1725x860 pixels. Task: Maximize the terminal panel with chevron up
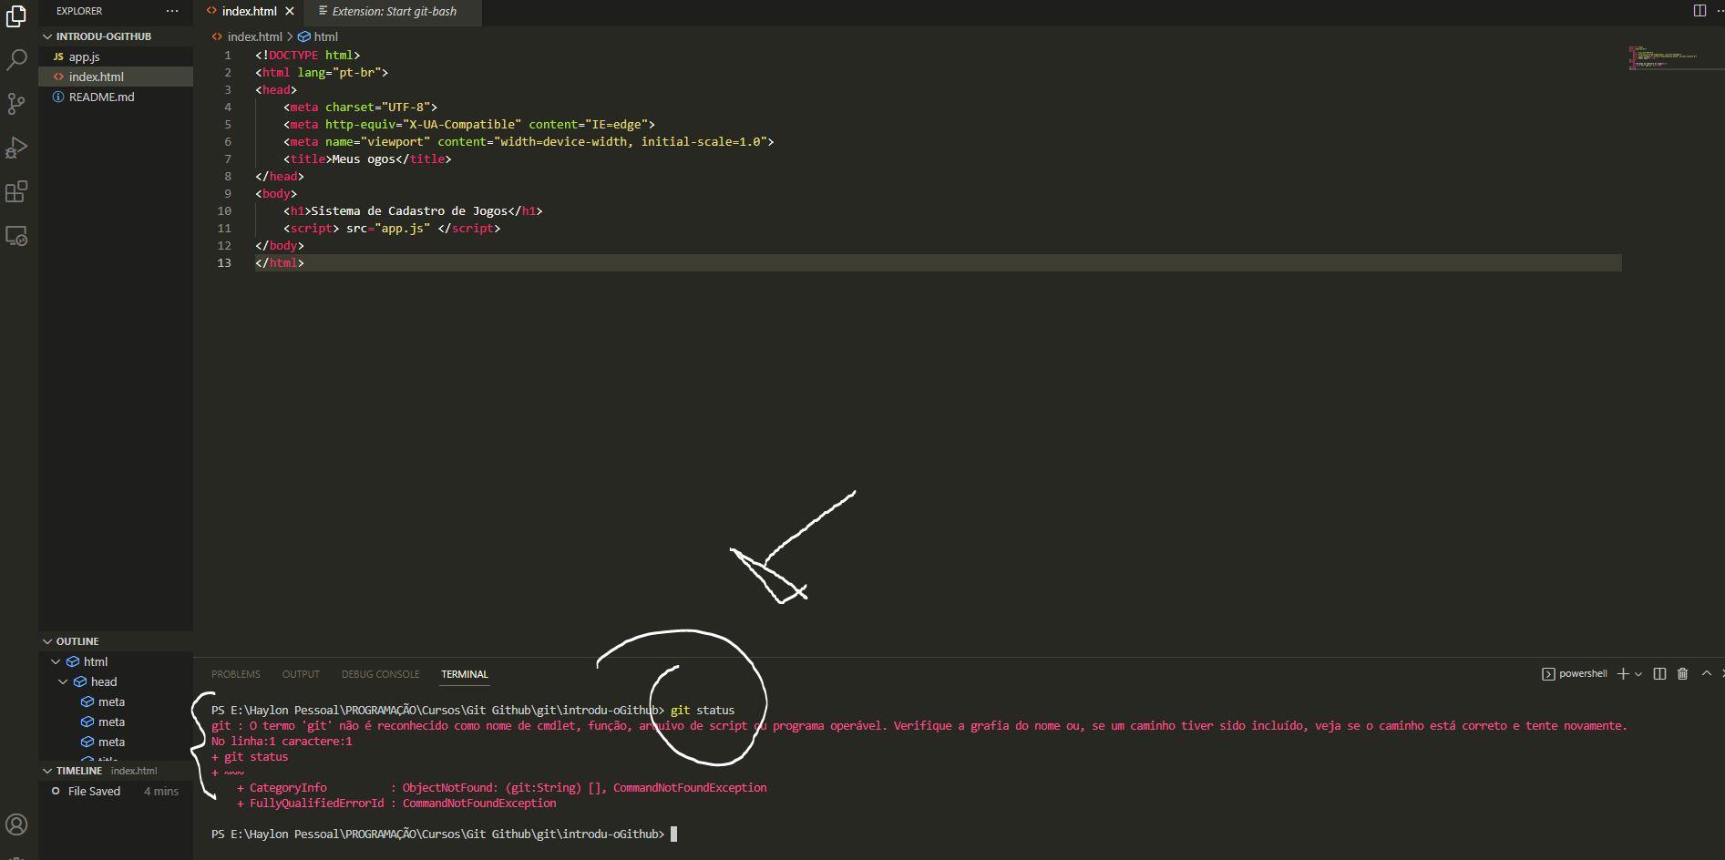pos(1707,674)
